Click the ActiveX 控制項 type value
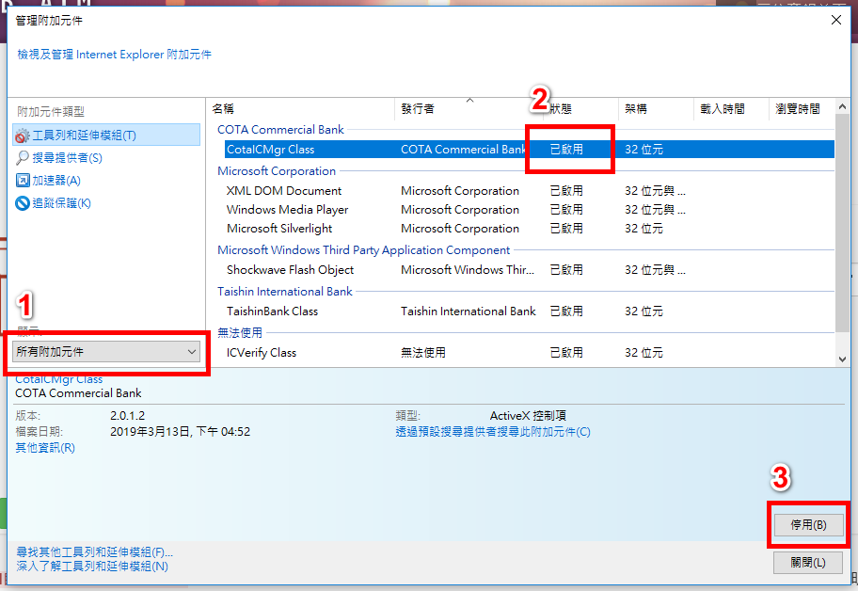The image size is (858, 591). [x=528, y=416]
